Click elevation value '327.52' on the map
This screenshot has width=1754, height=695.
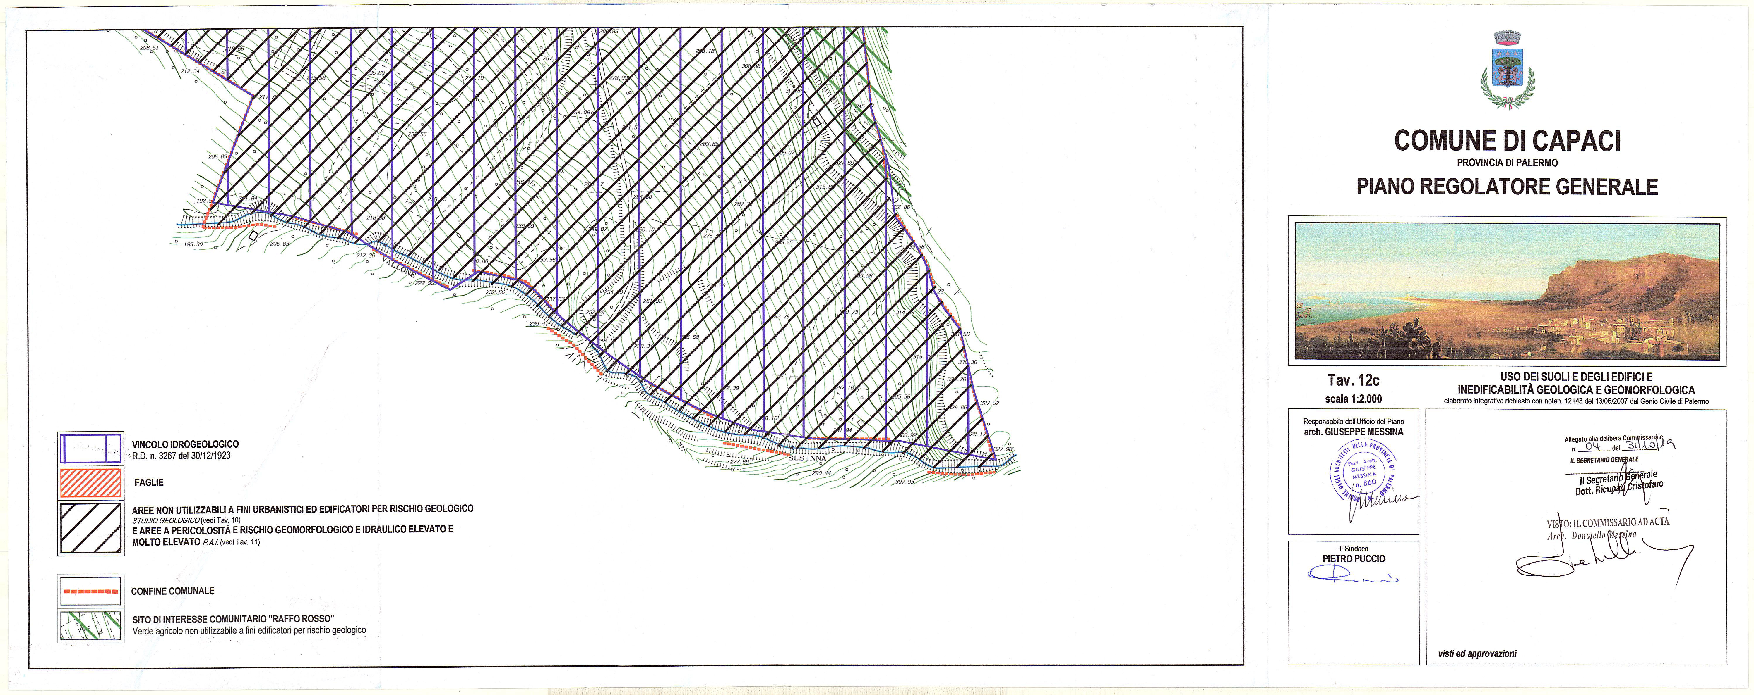tap(989, 403)
